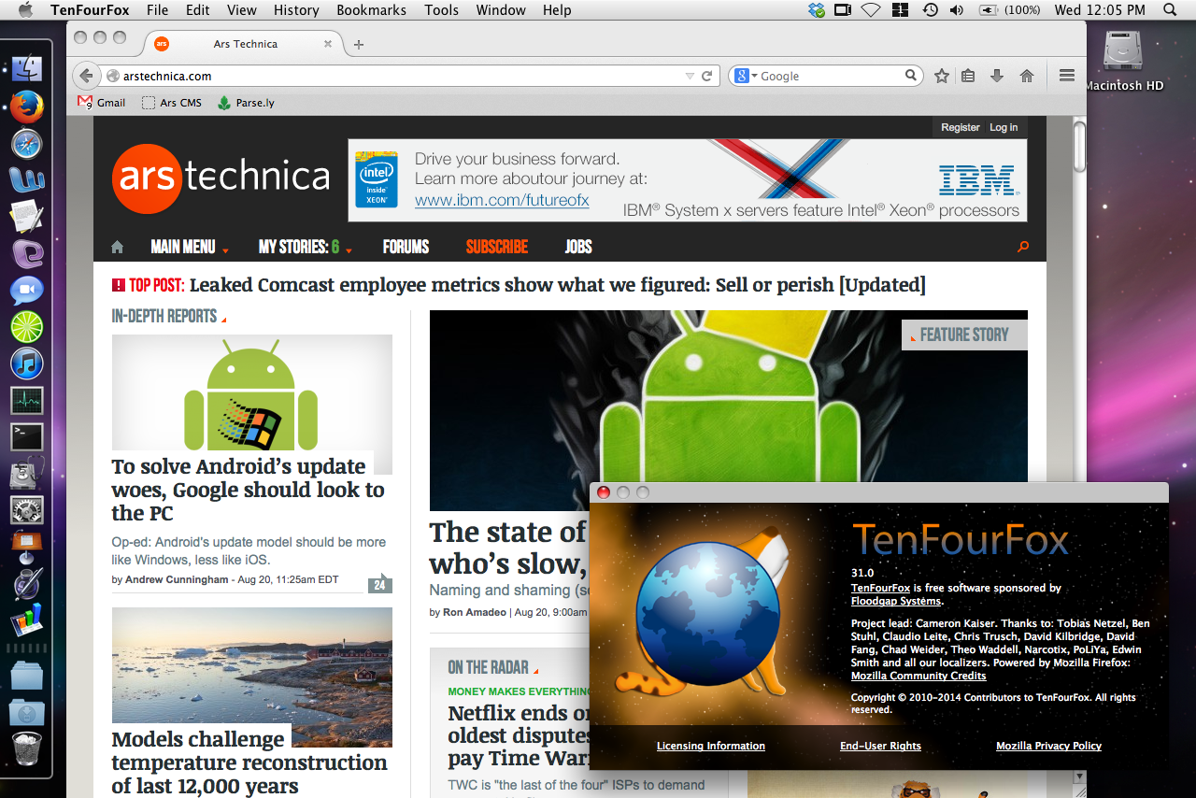Bookmark this page with the star icon
The image size is (1196, 798).
942,76
